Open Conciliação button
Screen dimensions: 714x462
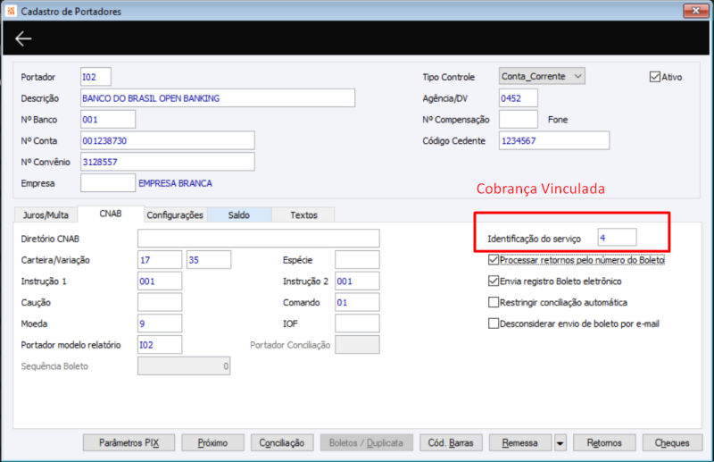coord(282,443)
